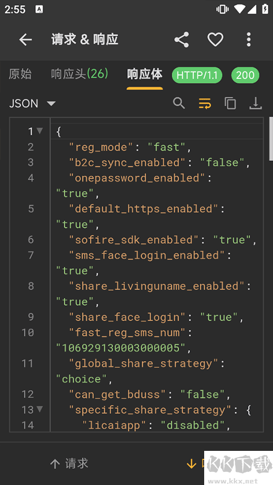Search the response body with magnifier icon
Viewport: 273px width, 485px height.
pyautogui.click(x=179, y=103)
